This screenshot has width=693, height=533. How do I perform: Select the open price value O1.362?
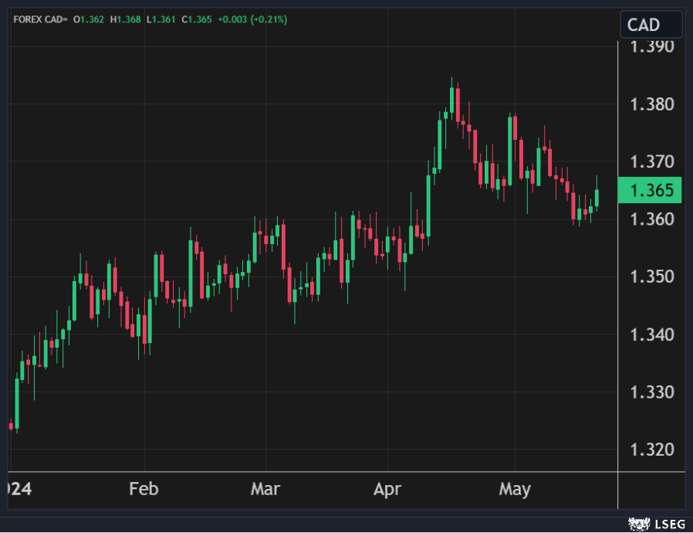(x=88, y=19)
